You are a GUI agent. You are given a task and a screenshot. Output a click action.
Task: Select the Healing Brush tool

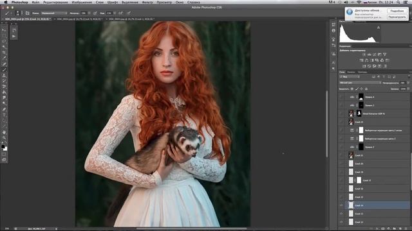[x=4, y=64]
